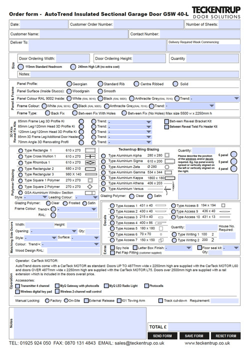Click the RESET FORM button
Screen dimensions: 250x354
[226, 336]
